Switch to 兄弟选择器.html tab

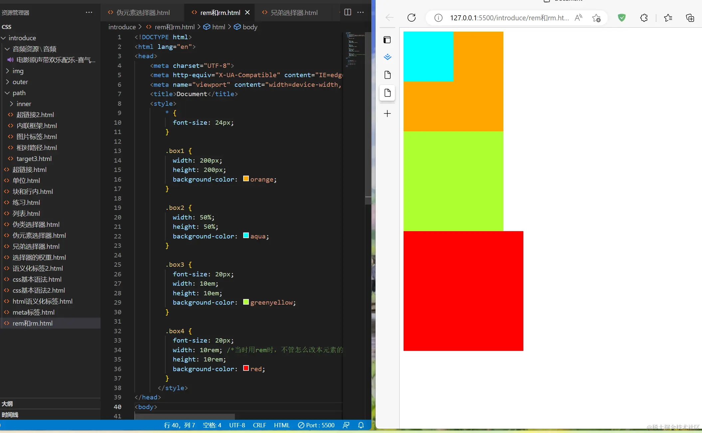click(294, 13)
